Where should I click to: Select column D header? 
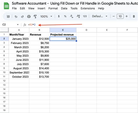click(86, 30)
